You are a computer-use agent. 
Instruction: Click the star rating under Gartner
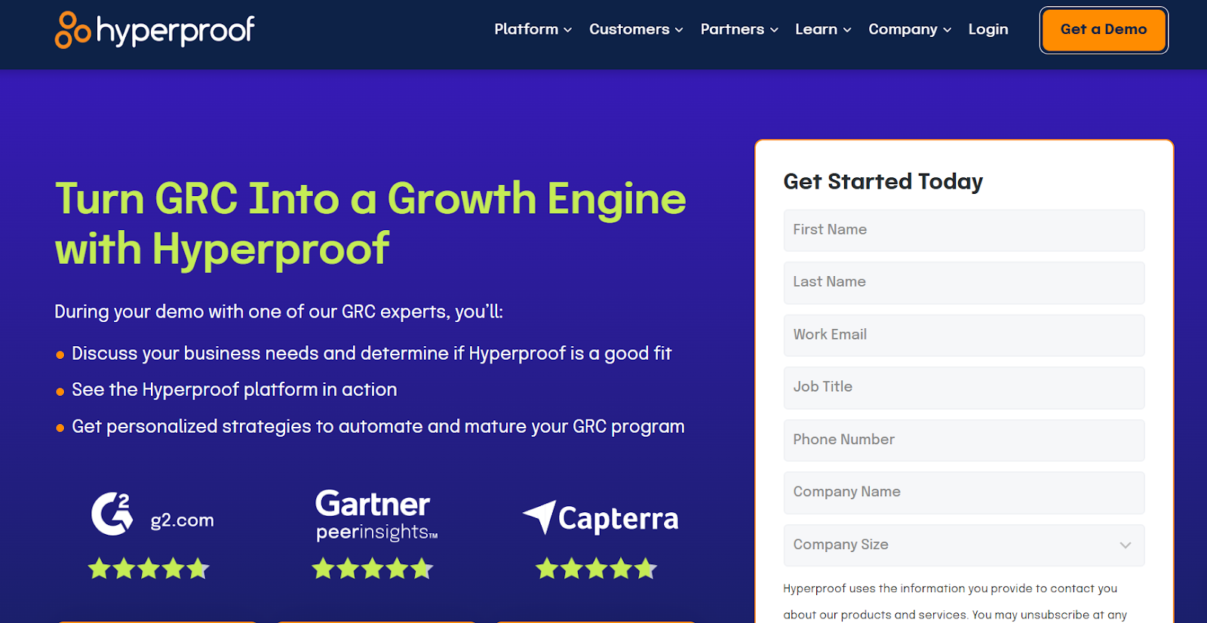[373, 569]
